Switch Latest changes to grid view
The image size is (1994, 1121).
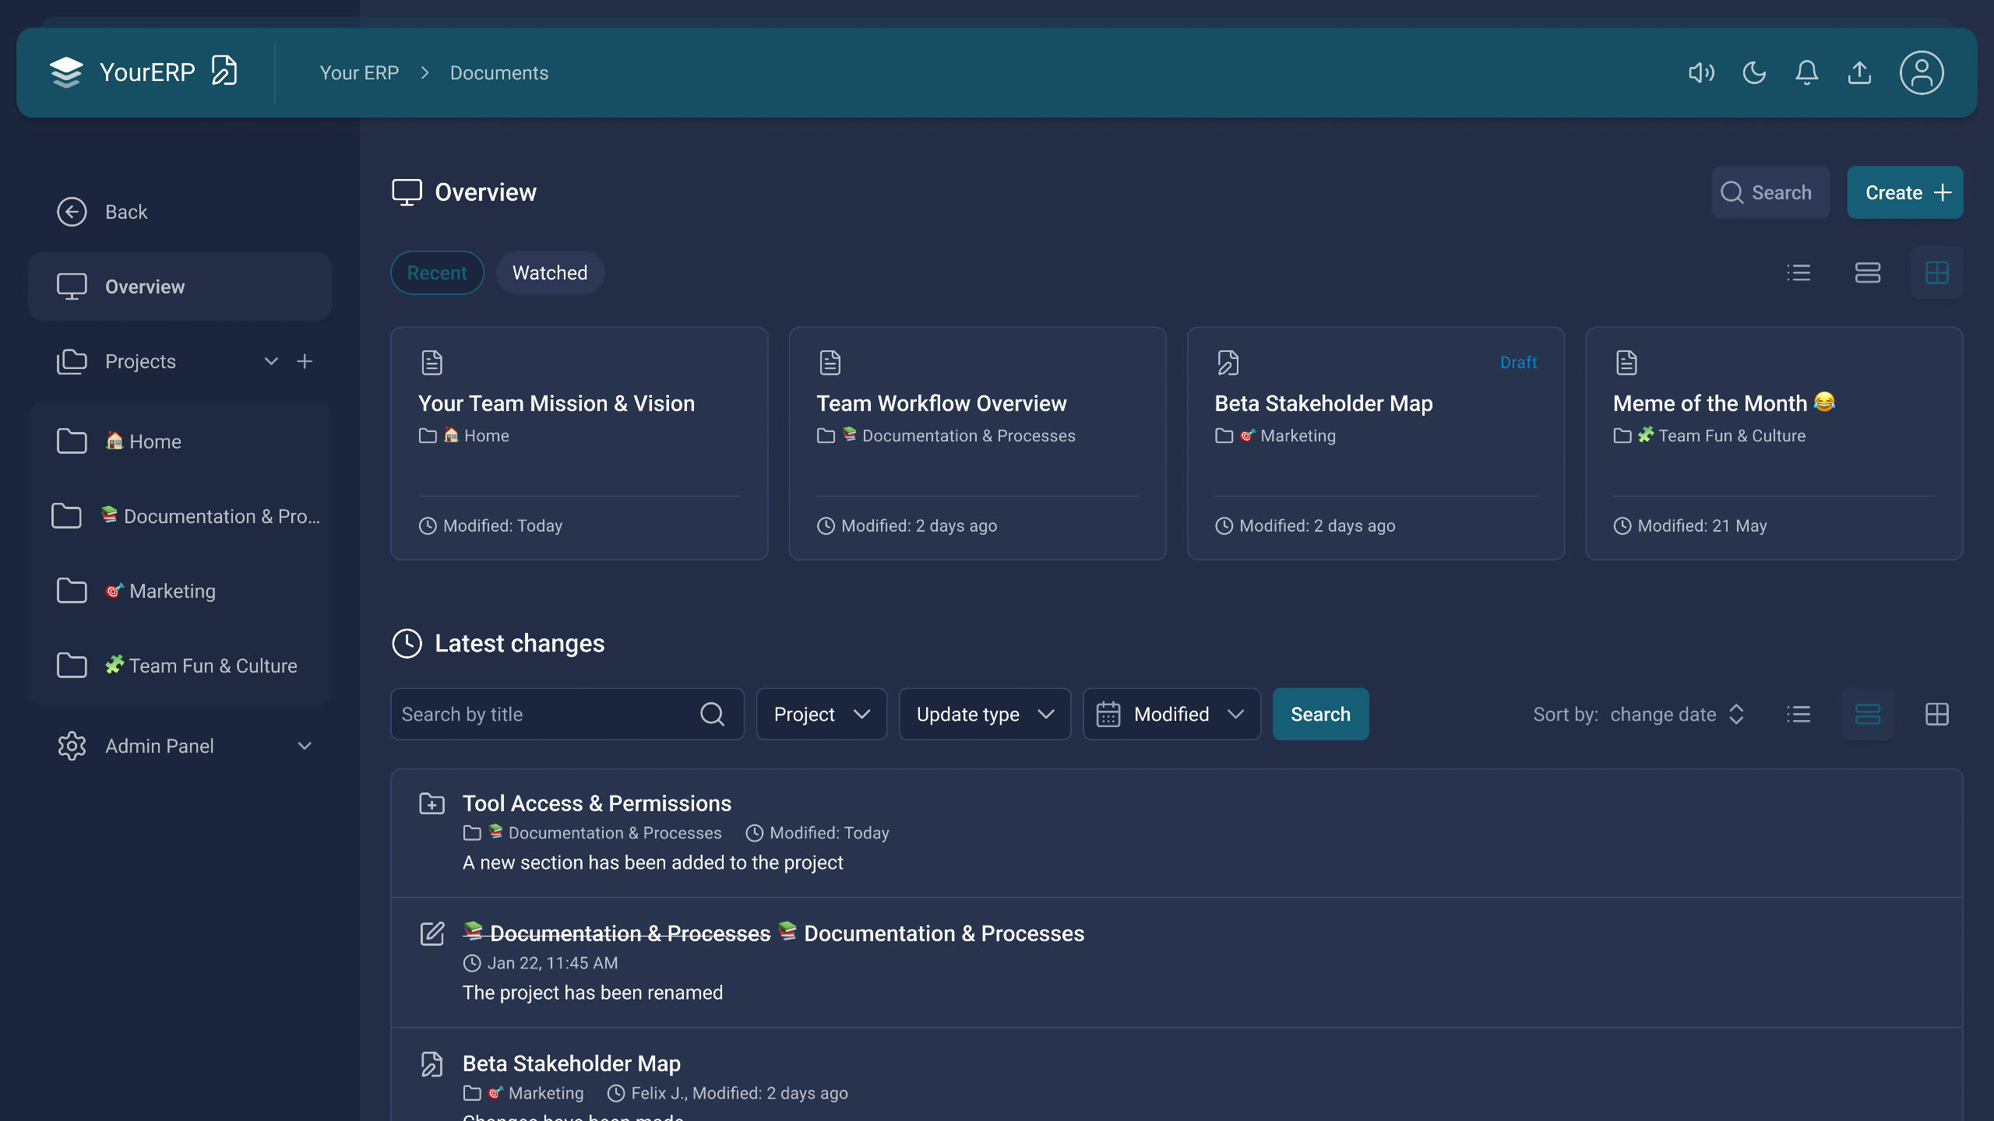(1936, 714)
